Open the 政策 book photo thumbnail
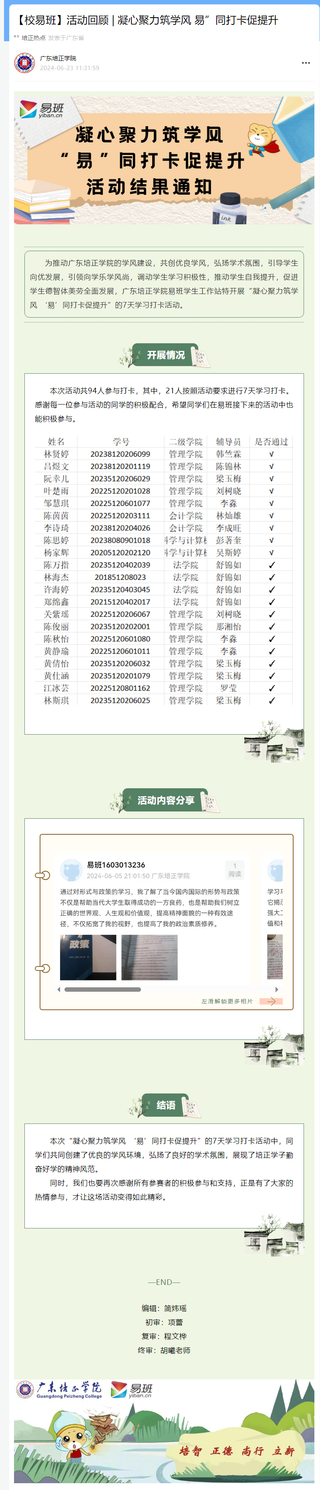Image resolution: width=320 pixels, height=1490 pixels. (88, 957)
